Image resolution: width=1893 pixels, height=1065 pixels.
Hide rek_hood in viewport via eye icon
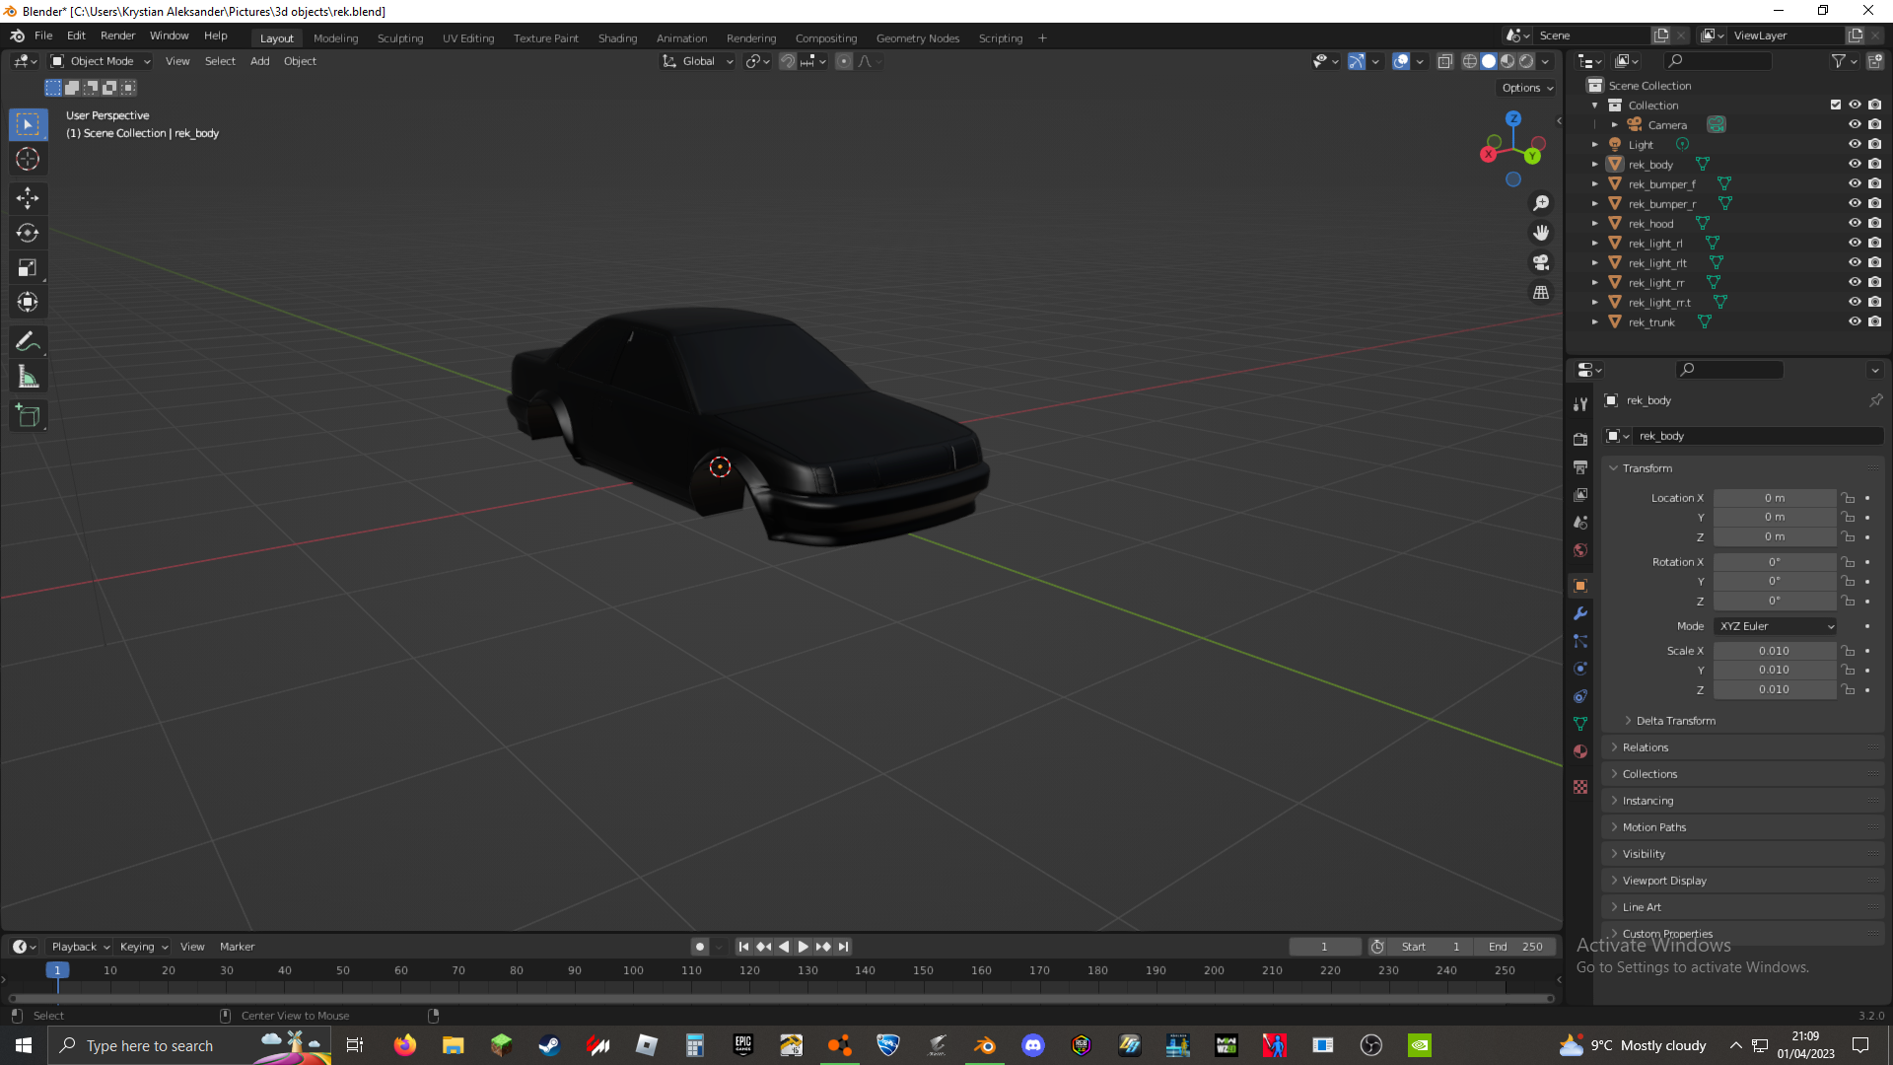pos(1855,223)
